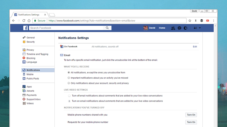
Task: Open the globe Notifications icon in header
Action: (x=186, y=28)
